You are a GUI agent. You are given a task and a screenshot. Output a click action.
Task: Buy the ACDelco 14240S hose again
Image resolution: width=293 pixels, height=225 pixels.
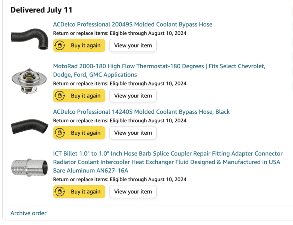(x=86, y=133)
